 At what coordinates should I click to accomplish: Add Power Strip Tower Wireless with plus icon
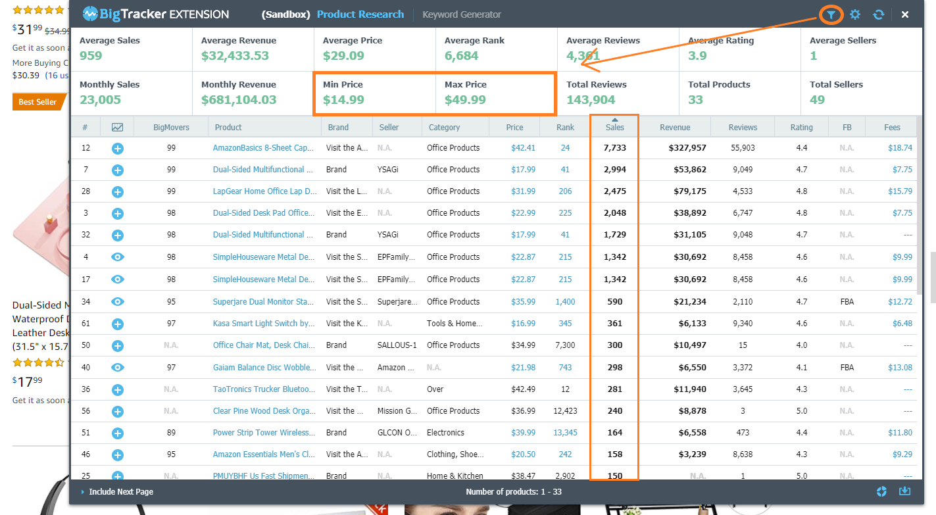tap(117, 433)
